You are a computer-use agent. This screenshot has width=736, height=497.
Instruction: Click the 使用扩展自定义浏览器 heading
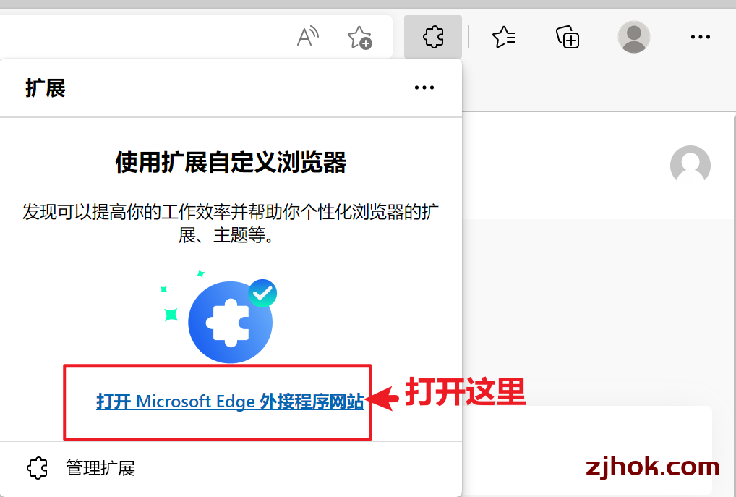pos(231,162)
